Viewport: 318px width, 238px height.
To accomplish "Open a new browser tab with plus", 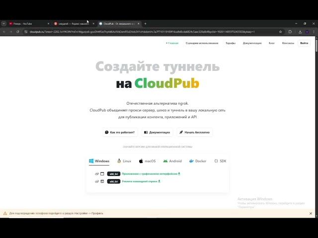I will click(145, 24).
